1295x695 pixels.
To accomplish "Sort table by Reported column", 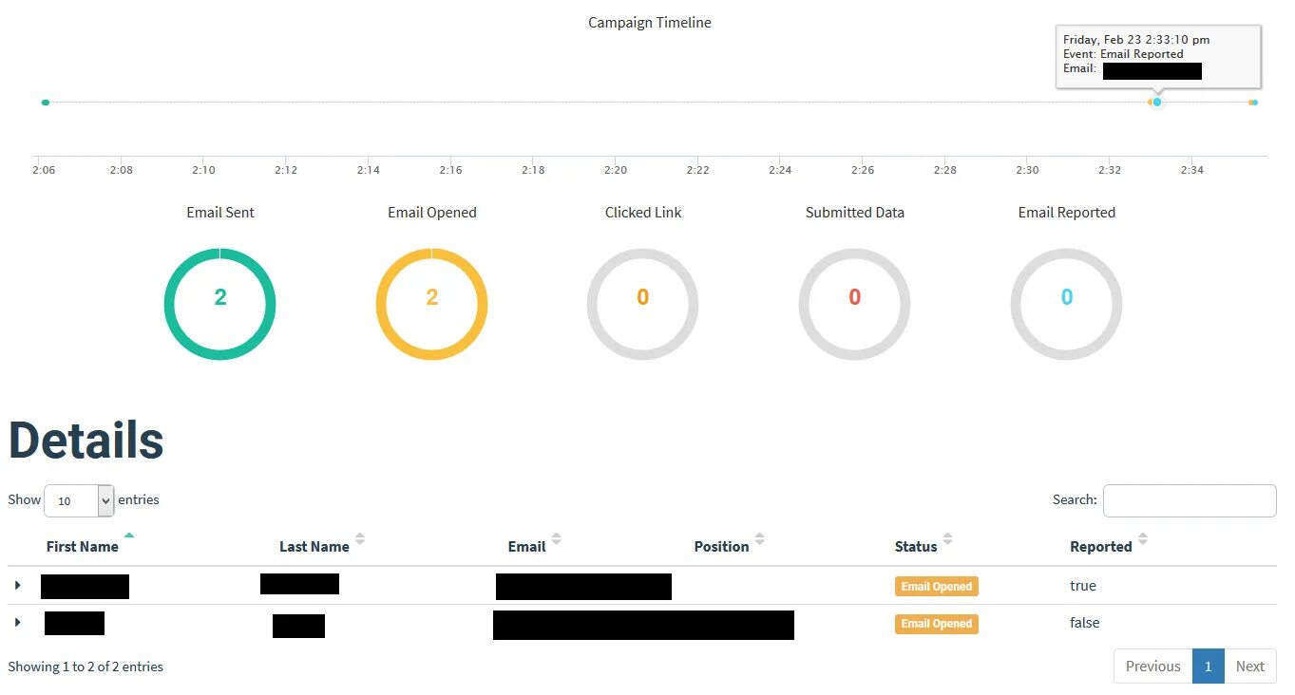I will coord(1100,546).
